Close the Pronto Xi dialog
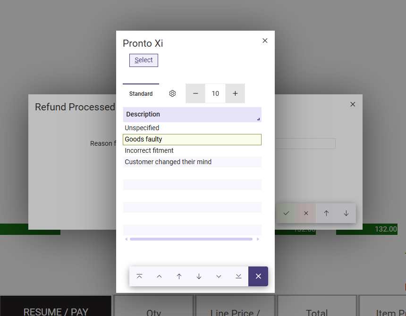The height and width of the screenshot is (316, 406). 265,41
